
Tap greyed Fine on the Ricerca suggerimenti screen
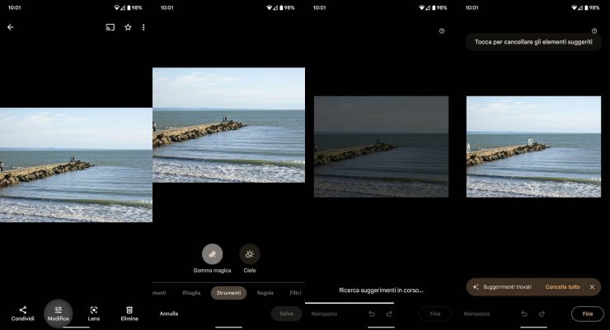point(435,314)
